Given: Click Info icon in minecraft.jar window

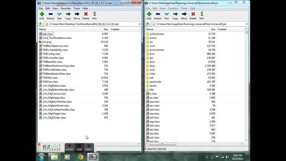Looking at the screenshot, I should tap(202, 14).
